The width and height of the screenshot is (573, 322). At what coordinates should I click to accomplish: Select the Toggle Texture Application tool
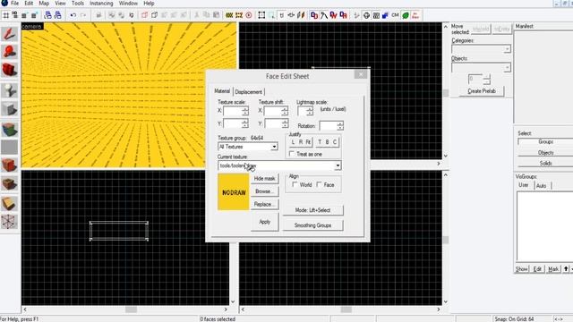coord(9,130)
